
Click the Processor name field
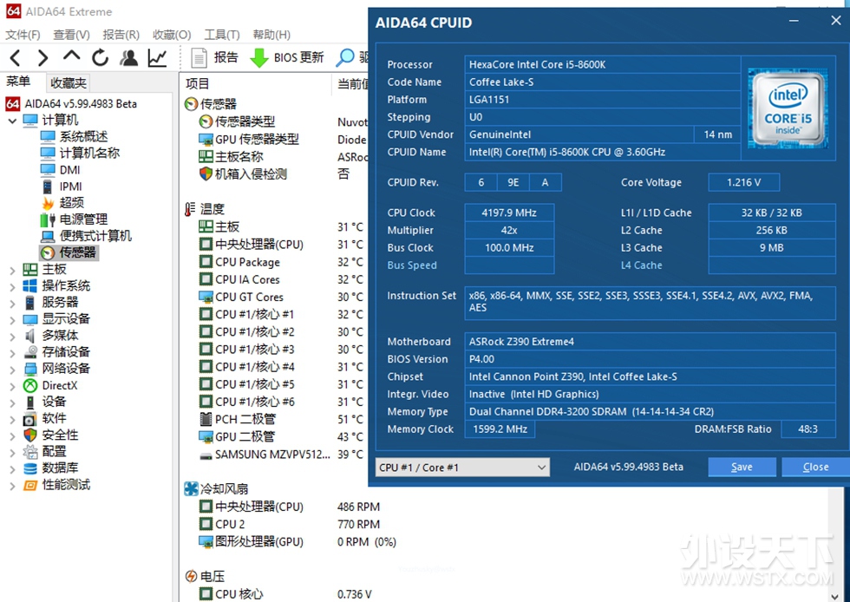pos(602,64)
